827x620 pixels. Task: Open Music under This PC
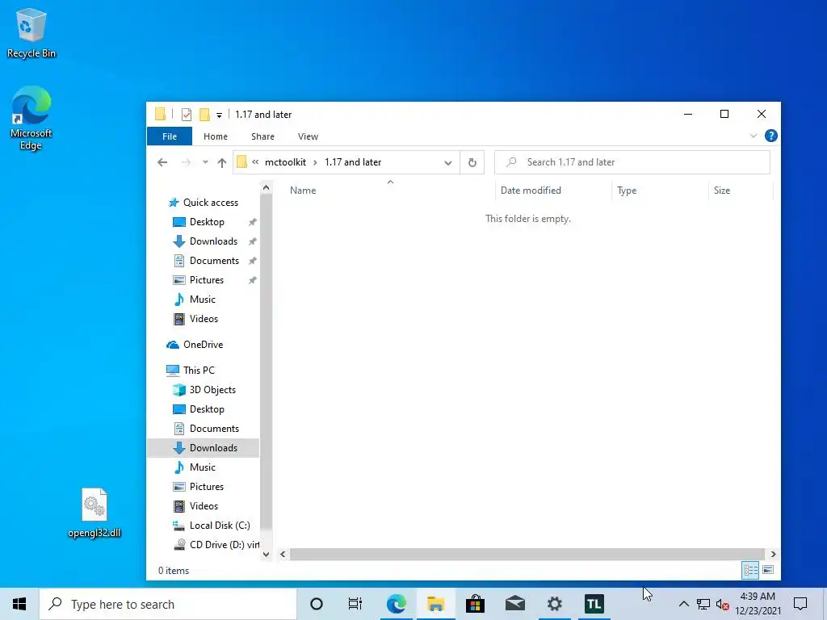pyautogui.click(x=203, y=467)
